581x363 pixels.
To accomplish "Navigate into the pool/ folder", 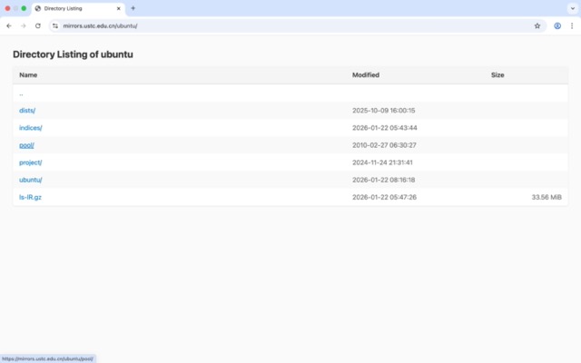I will (26, 145).
